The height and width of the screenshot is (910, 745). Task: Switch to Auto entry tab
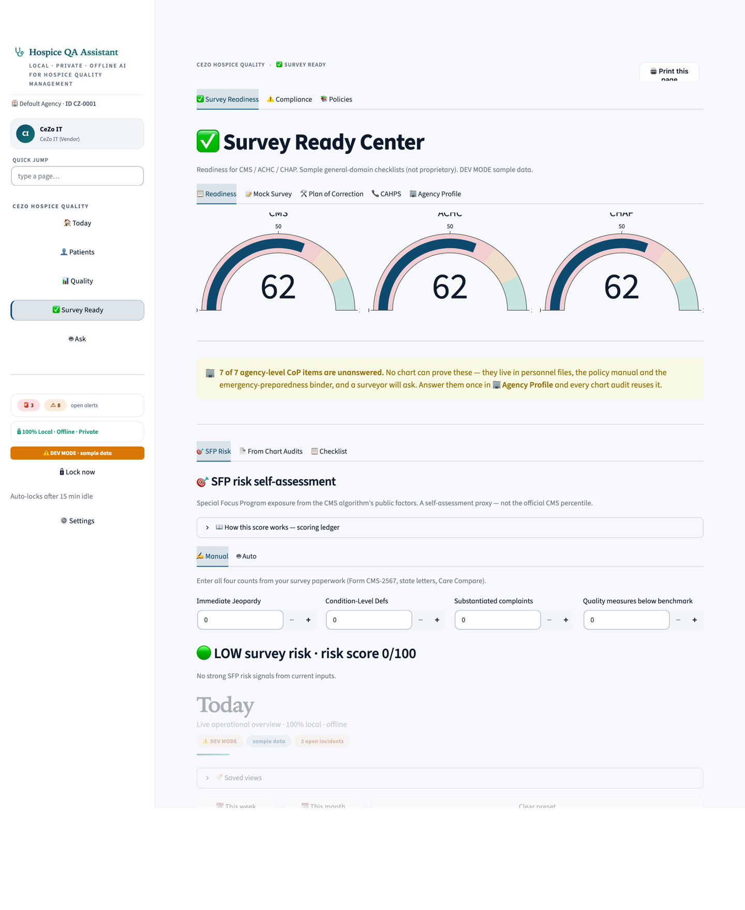tap(246, 556)
